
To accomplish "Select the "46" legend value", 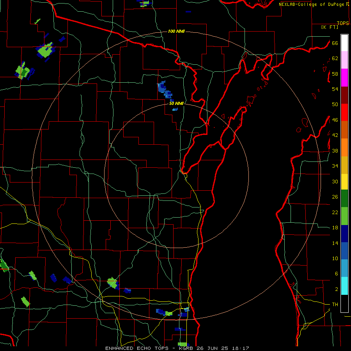I will click(x=335, y=120).
